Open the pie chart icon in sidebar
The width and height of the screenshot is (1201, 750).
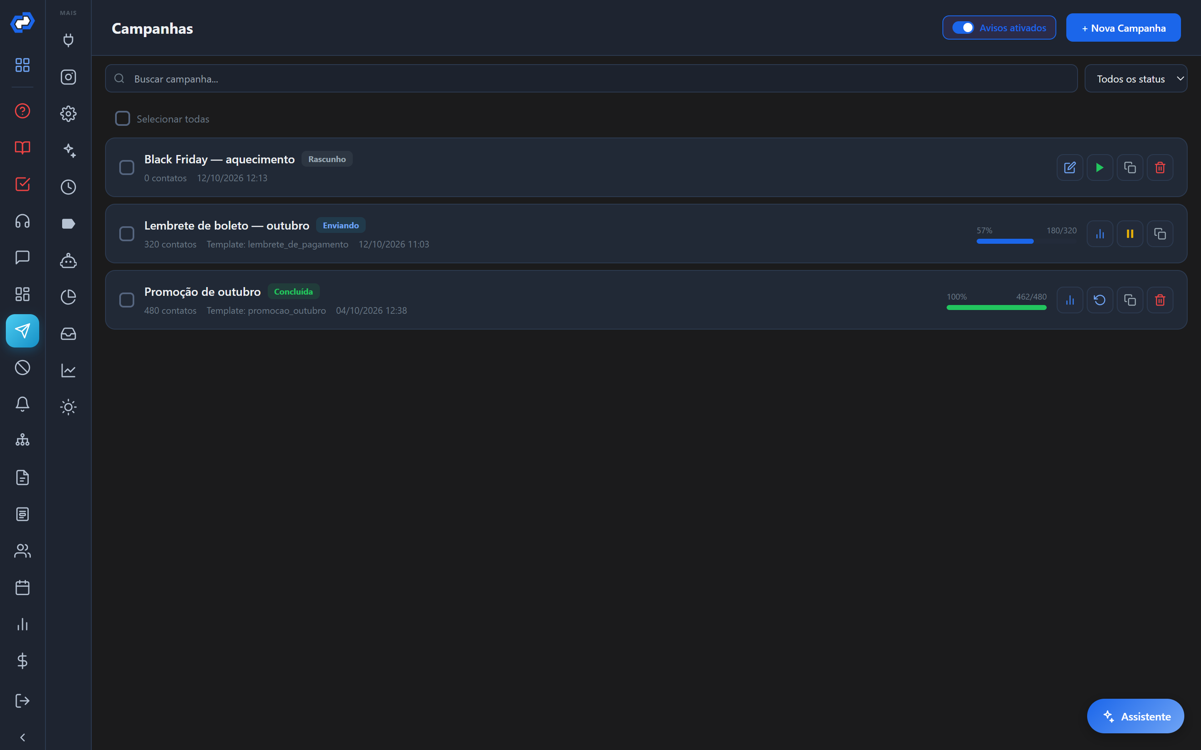[68, 297]
